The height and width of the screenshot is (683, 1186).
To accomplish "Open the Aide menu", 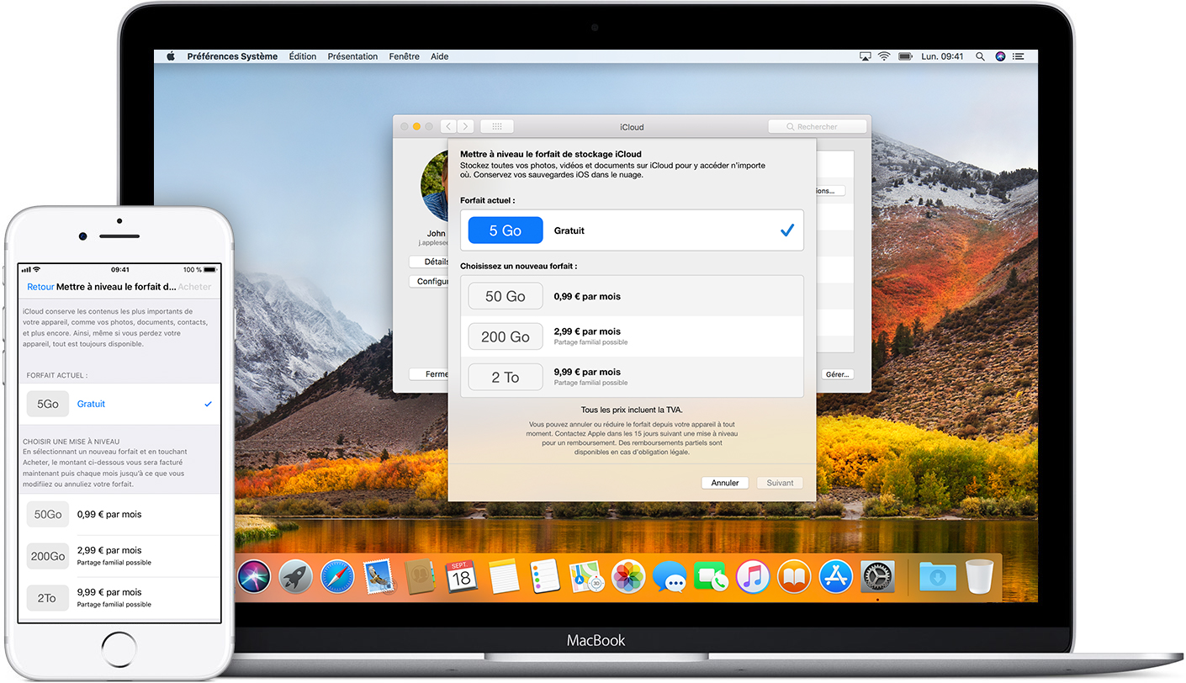I will click(439, 56).
